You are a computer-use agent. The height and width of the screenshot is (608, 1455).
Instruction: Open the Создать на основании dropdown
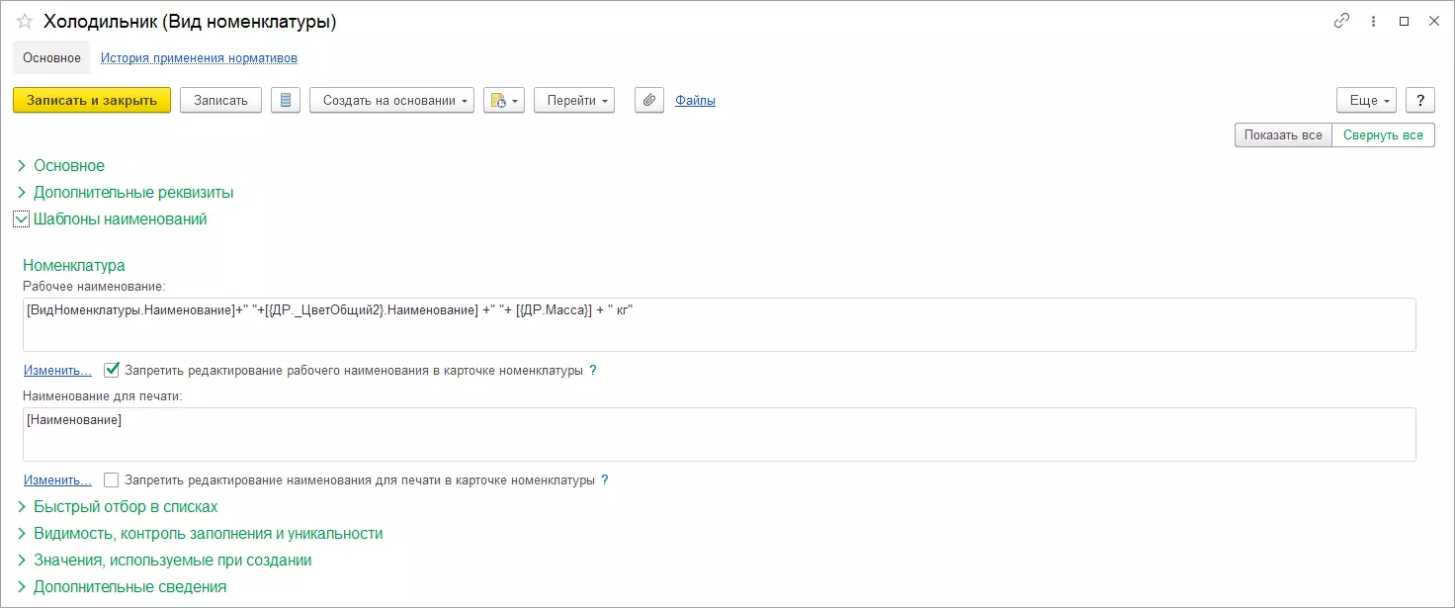392,100
